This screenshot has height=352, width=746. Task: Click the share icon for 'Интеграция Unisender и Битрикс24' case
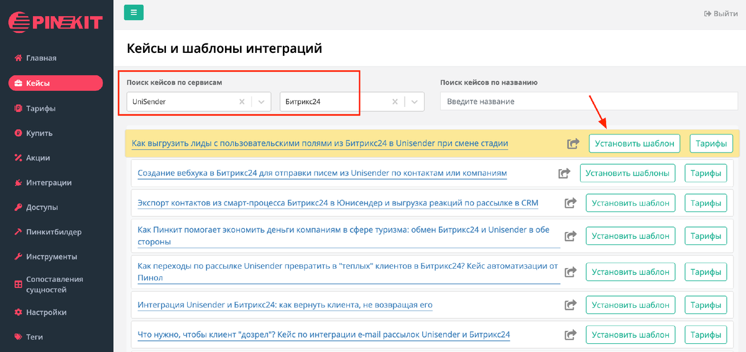pyautogui.click(x=570, y=305)
